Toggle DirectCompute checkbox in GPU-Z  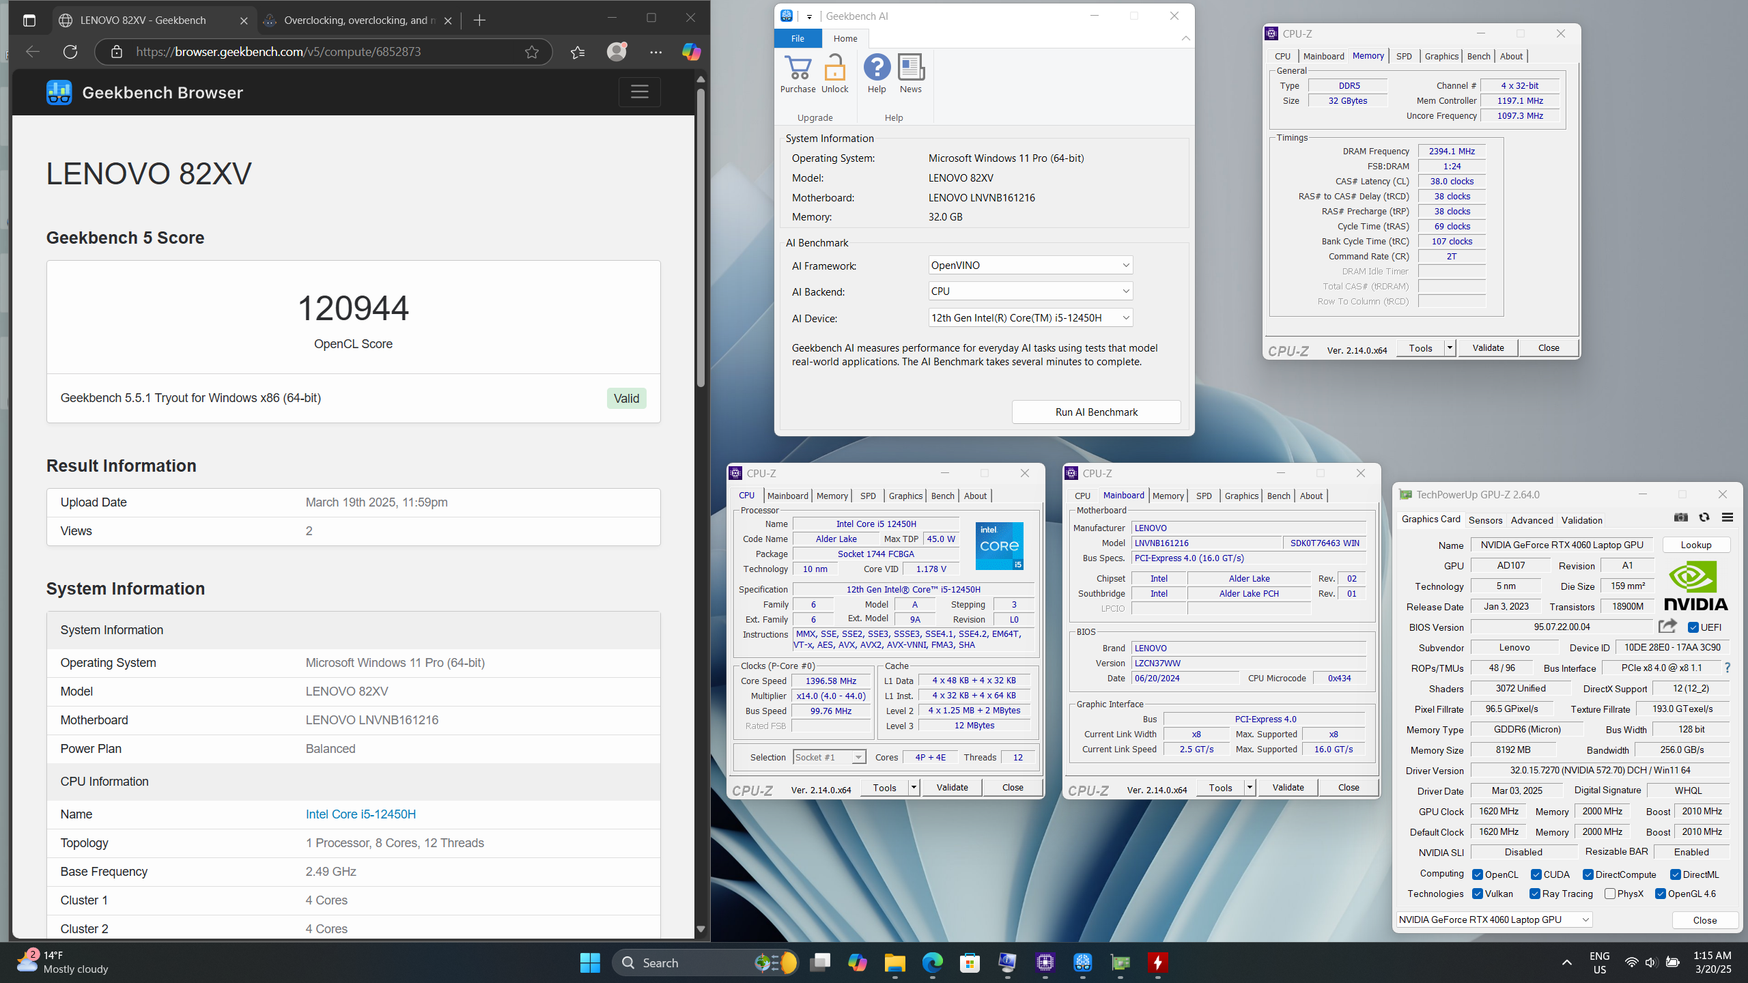click(x=1588, y=874)
